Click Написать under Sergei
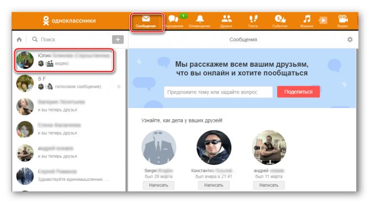370x203 pixels. point(158,185)
